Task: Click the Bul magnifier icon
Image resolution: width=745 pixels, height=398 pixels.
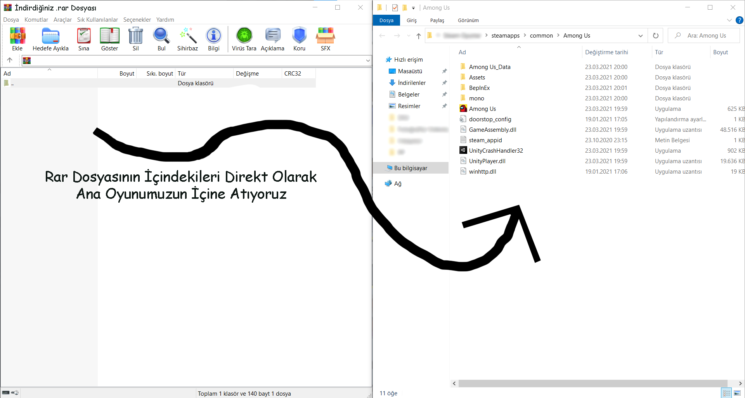Action: (x=161, y=36)
